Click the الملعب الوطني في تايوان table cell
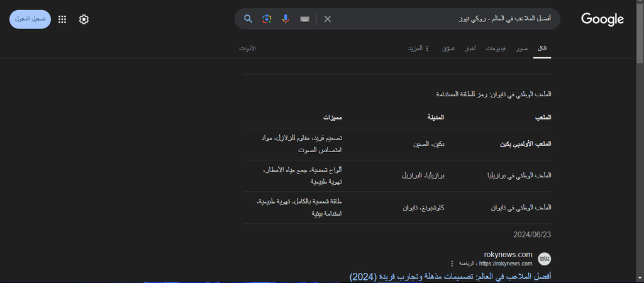644x283 pixels. pyautogui.click(x=521, y=208)
